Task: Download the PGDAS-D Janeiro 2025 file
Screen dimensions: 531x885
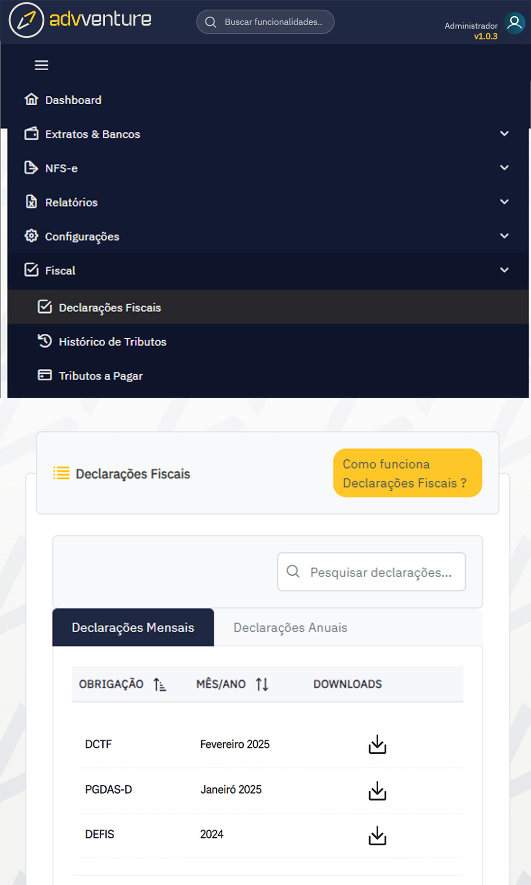Action: point(377,791)
